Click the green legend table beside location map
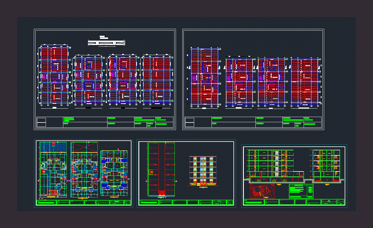373x228 pixels. 301,191
